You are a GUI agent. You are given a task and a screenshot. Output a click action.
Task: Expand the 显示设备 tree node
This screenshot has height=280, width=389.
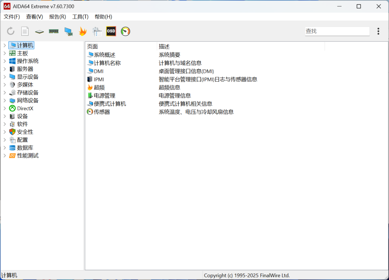[x=5, y=77]
